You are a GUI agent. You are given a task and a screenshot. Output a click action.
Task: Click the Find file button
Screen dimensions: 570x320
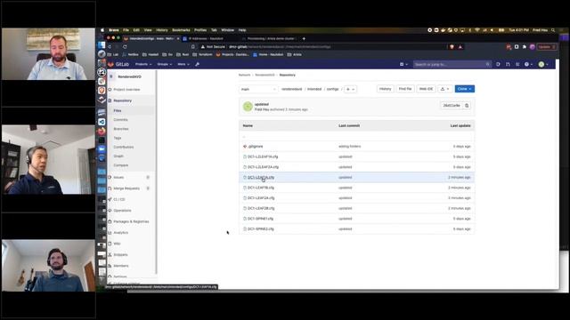pyautogui.click(x=405, y=89)
